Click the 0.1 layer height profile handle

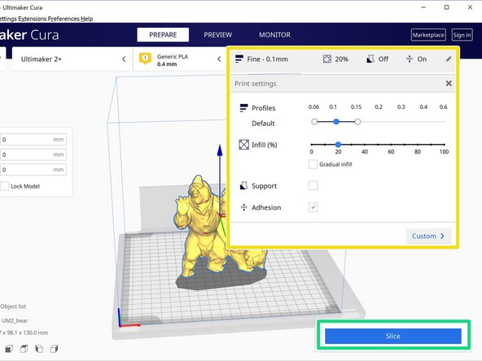click(x=336, y=122)
